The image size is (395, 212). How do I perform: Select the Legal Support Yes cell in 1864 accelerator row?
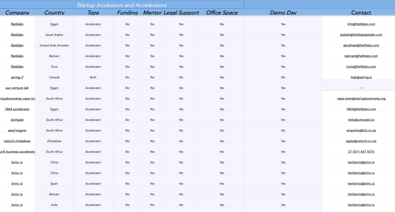tap(181, 109)
